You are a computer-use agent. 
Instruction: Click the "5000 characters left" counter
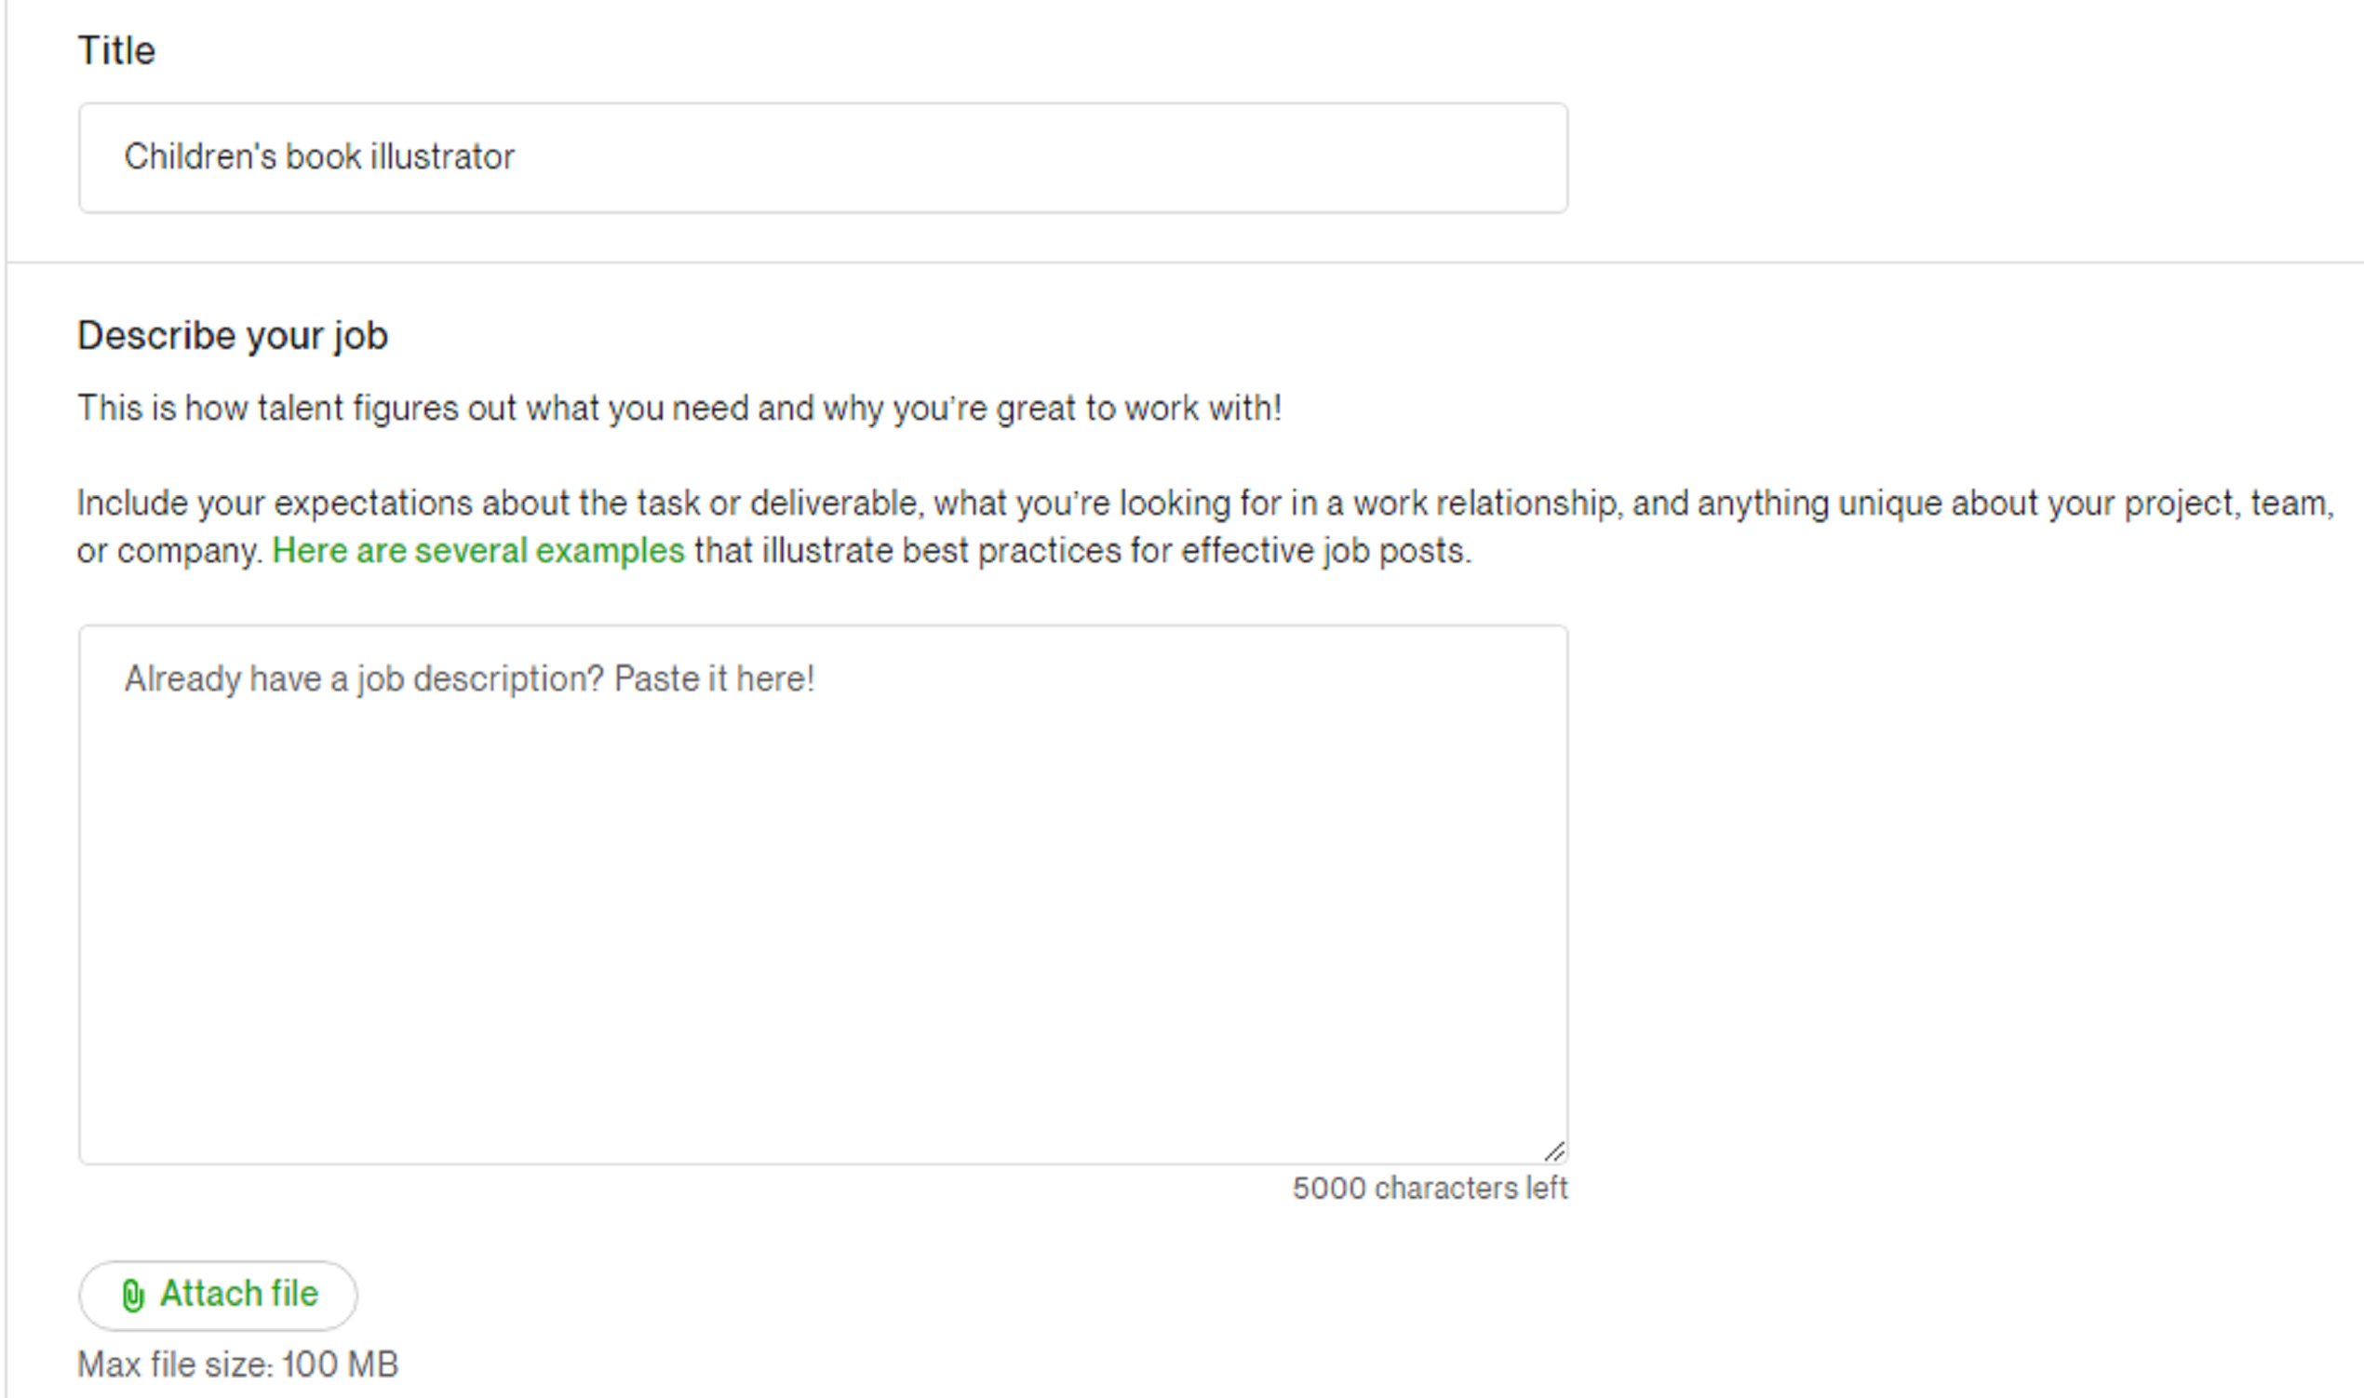point(1429,1189)
